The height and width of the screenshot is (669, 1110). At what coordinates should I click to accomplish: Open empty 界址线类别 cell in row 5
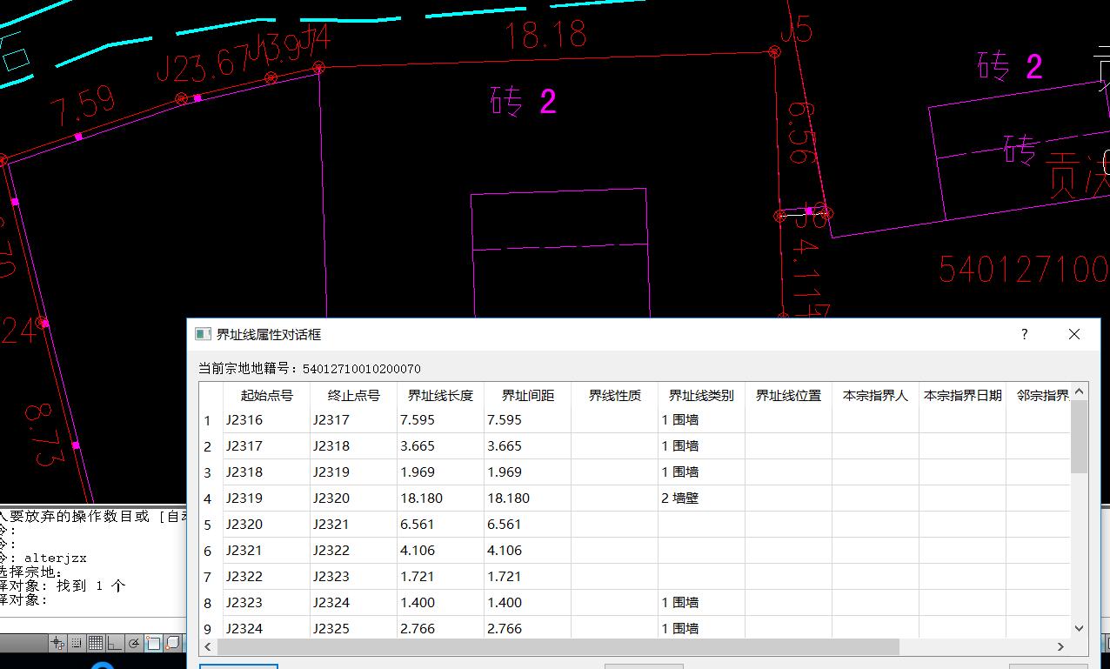point(702,525)
